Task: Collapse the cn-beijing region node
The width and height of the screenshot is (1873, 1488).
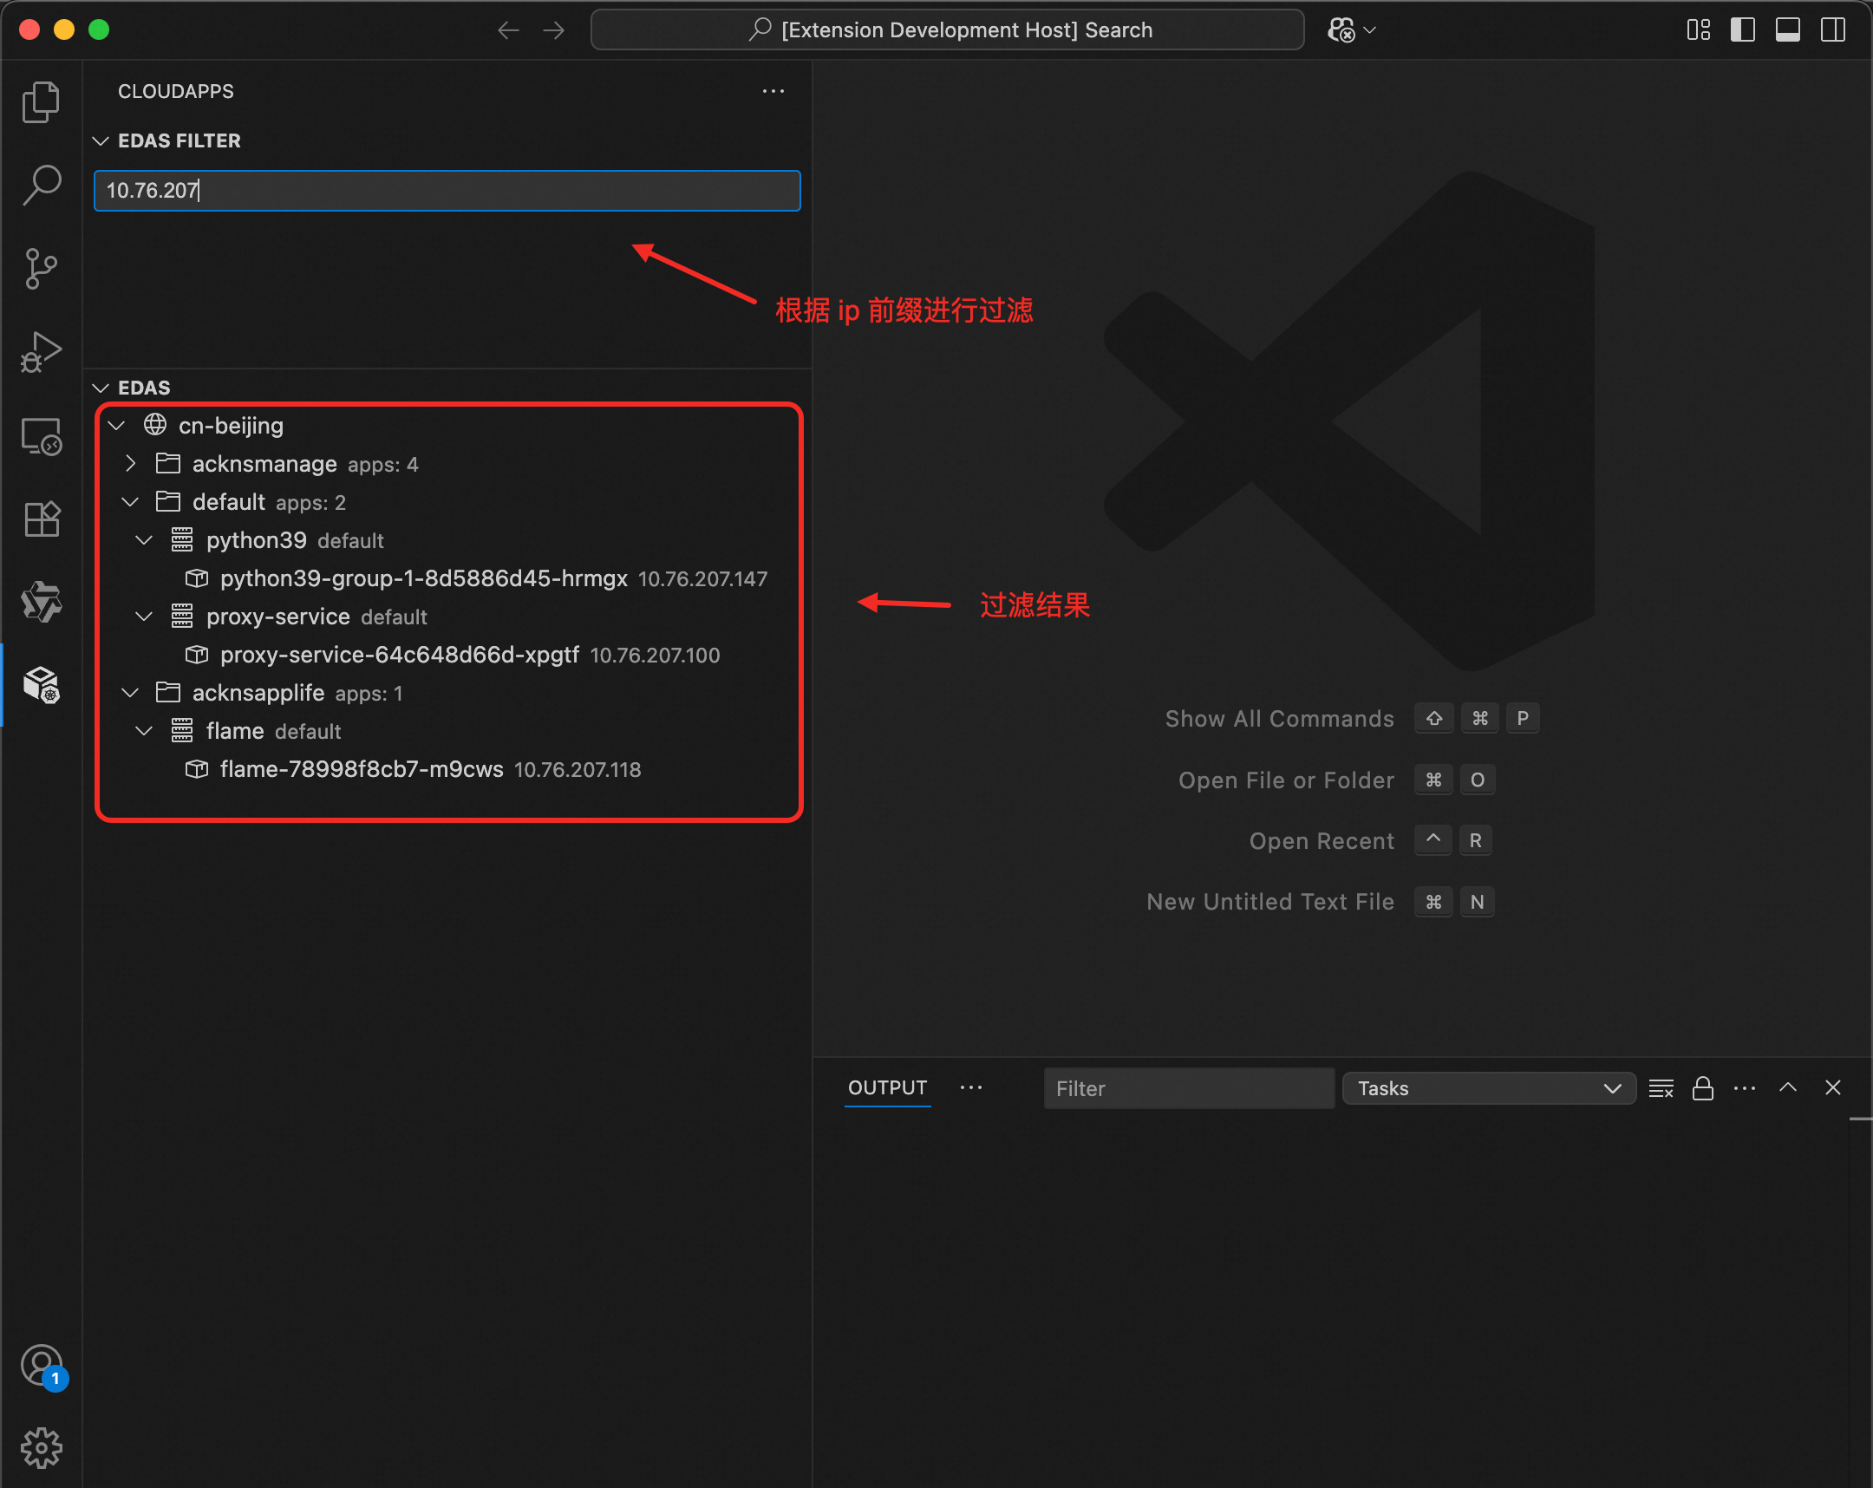Action: click(116, 426)
